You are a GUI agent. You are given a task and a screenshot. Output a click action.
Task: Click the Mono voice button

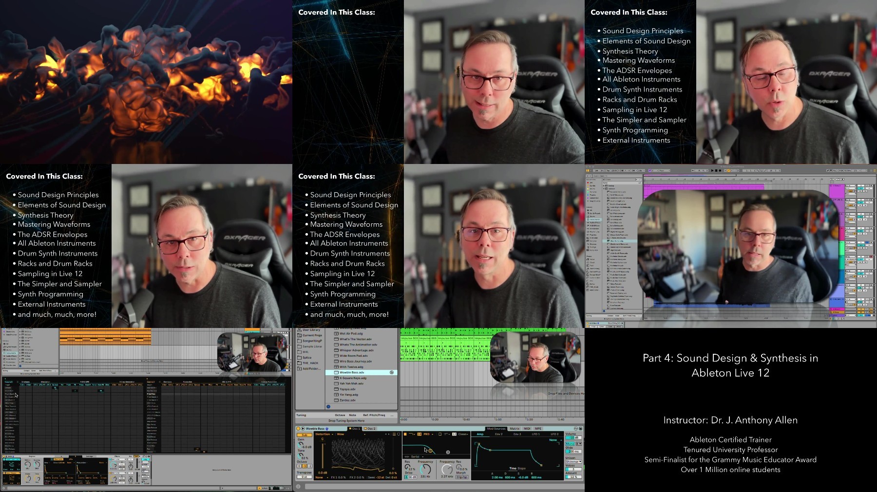coord(570,444)
